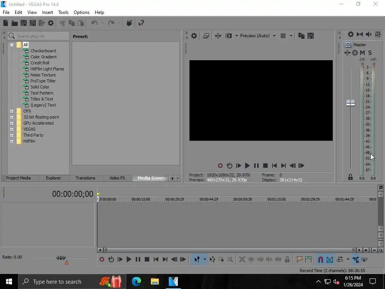The width and height of the screenshot is (385, 289).
Task: Create a new project via toolbar icon
Action: click(x=6, y=23)
